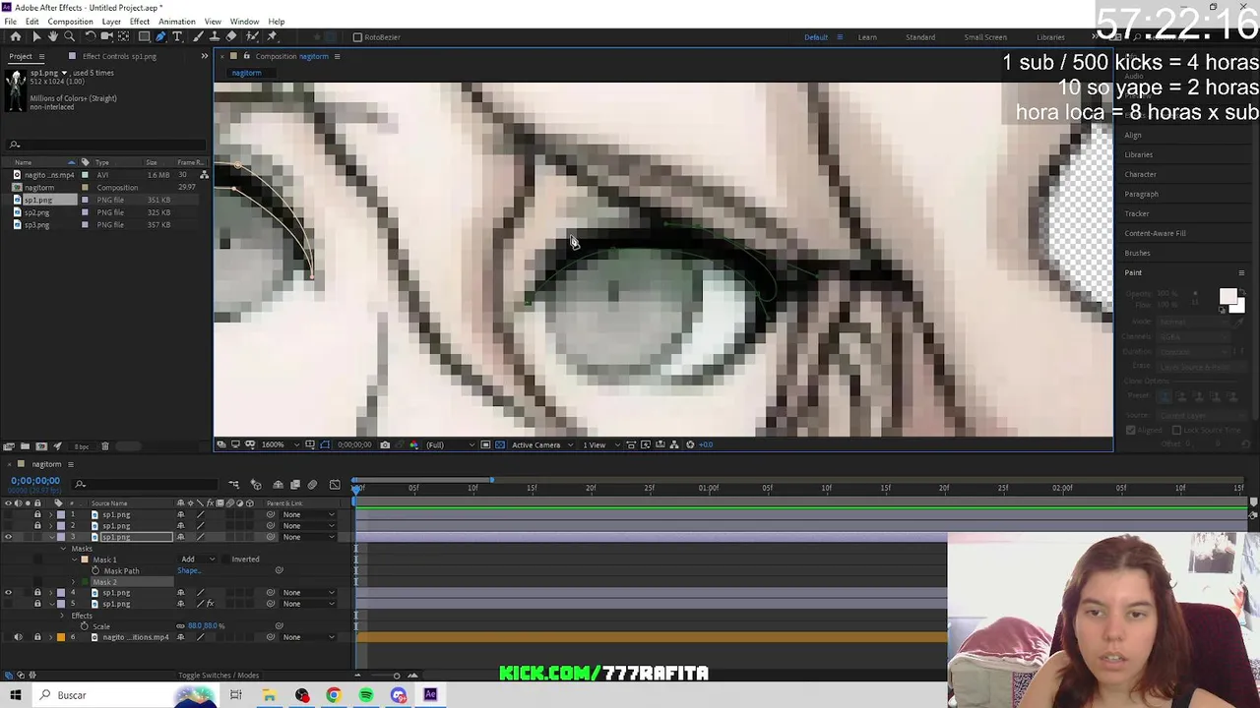Open the Character panel
The height and width of the screenshot is (708, 1260).
(1140, 174)
